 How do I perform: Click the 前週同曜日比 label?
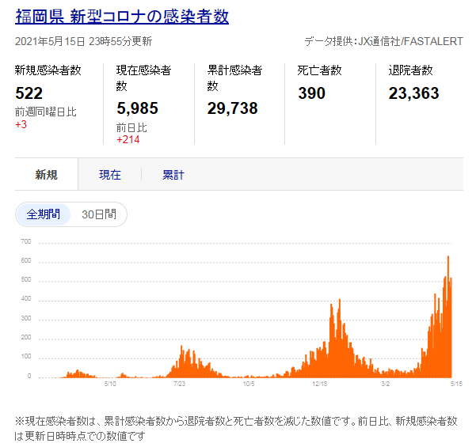coord(45,112)
